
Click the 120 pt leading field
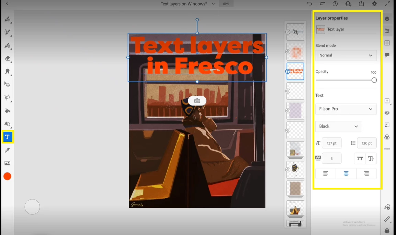pos(367,143)
